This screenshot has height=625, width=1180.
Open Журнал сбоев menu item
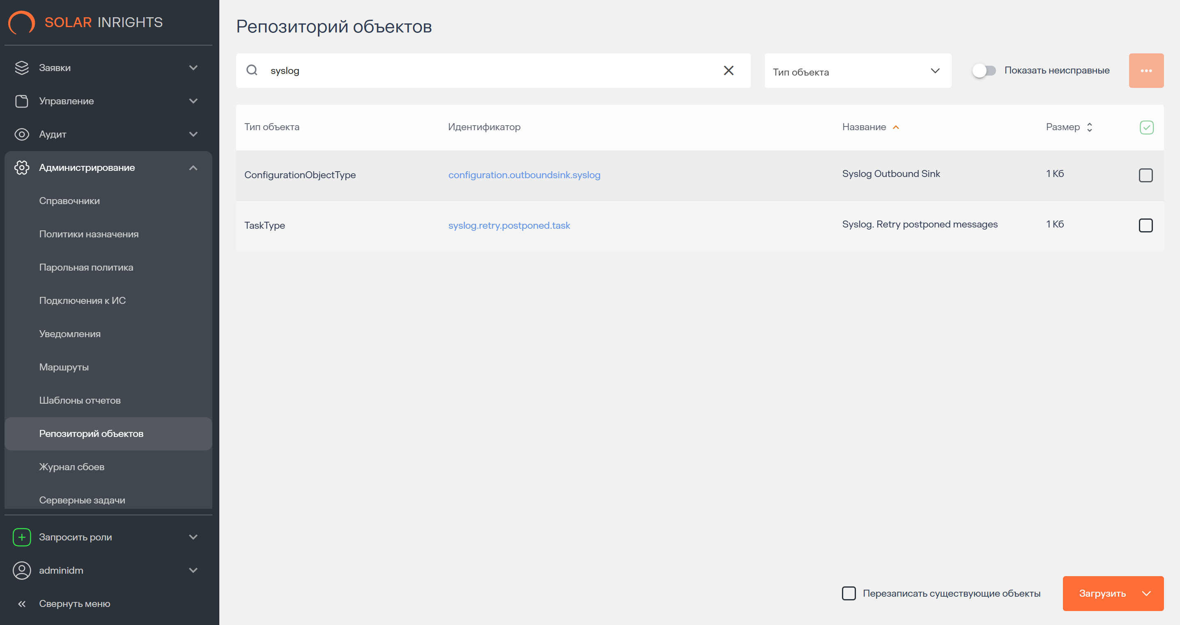tap(108, 467)
